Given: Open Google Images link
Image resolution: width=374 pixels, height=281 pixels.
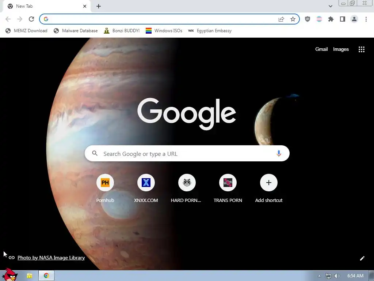Looking at the screenshot, I should (x=341, y=49).
